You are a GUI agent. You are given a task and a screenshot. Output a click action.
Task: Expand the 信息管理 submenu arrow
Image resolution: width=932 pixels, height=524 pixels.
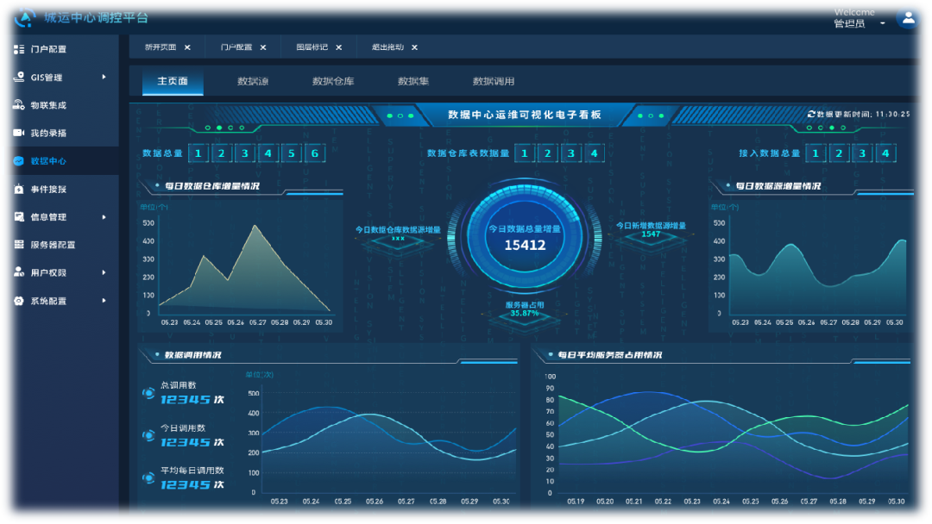pyautogui.click(x=104, y=217)
